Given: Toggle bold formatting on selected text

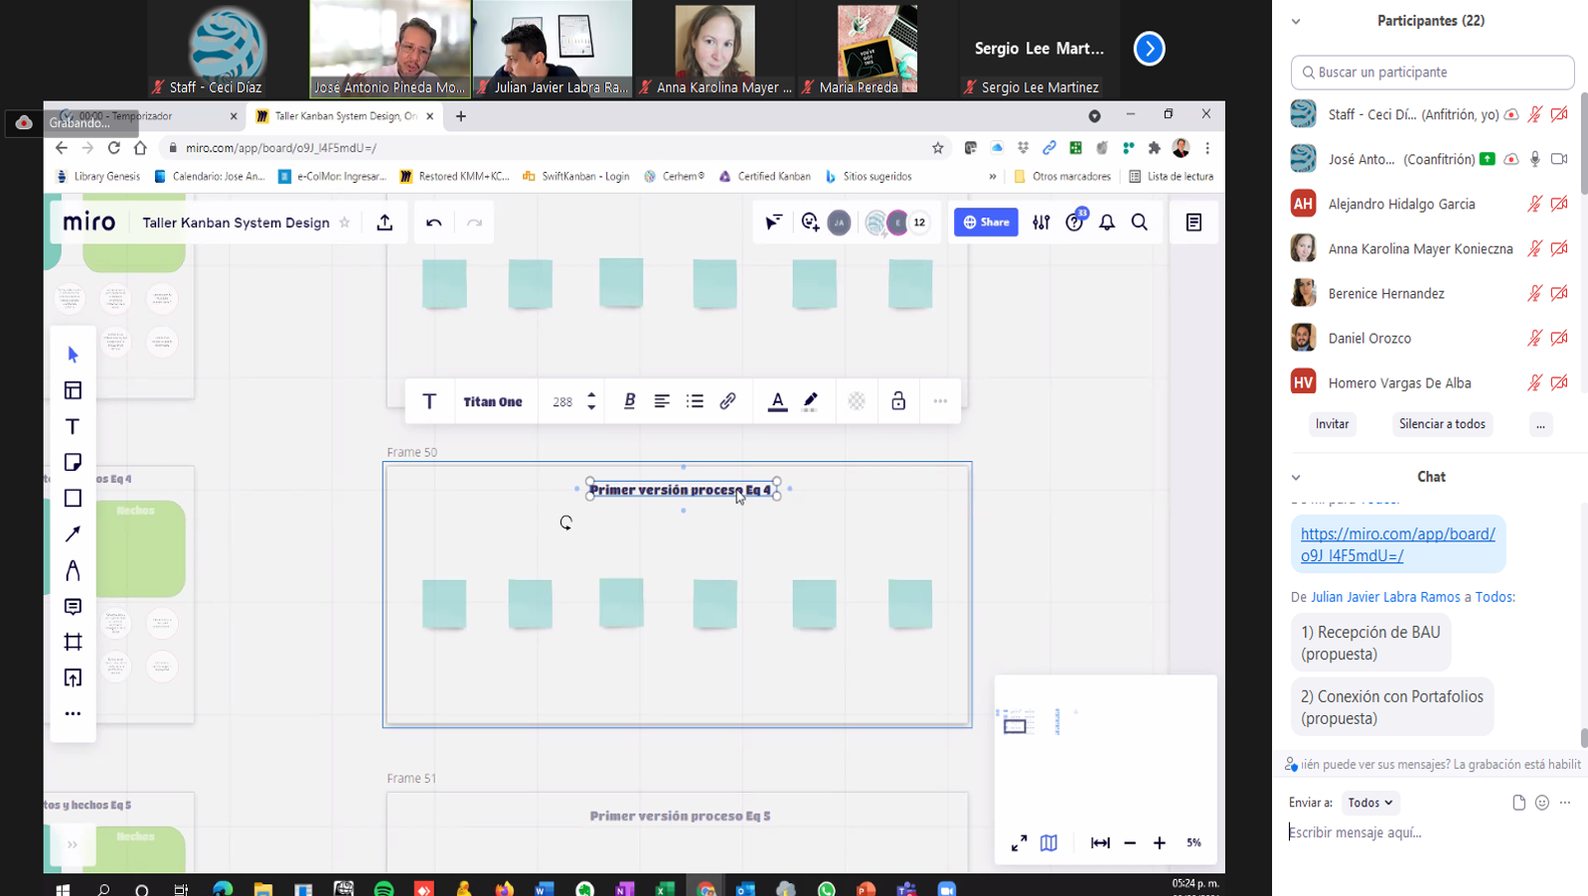Looking at the screenshot, I should tap(629, 401).
